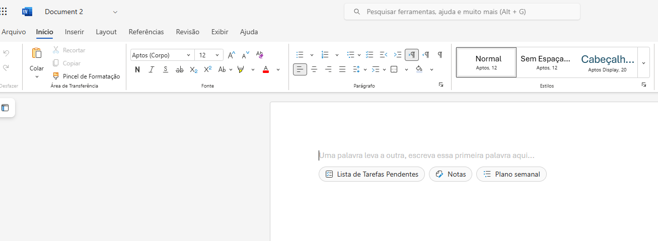Screen dimensions: 658x241
Task: Toggle justified text alignment
Action: pyautogui.click(x=342, y=69)
